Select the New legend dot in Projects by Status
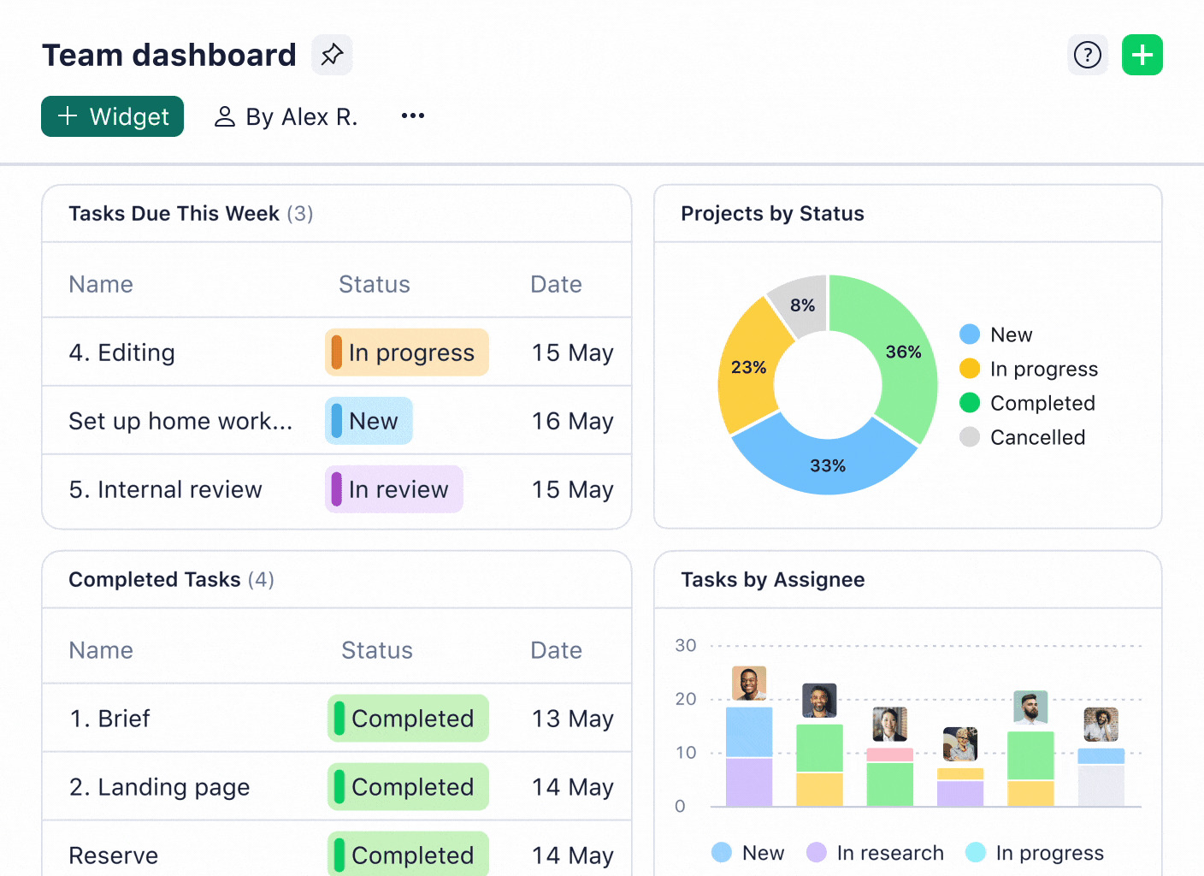The image size is (1204, 876). pos(969,334)
